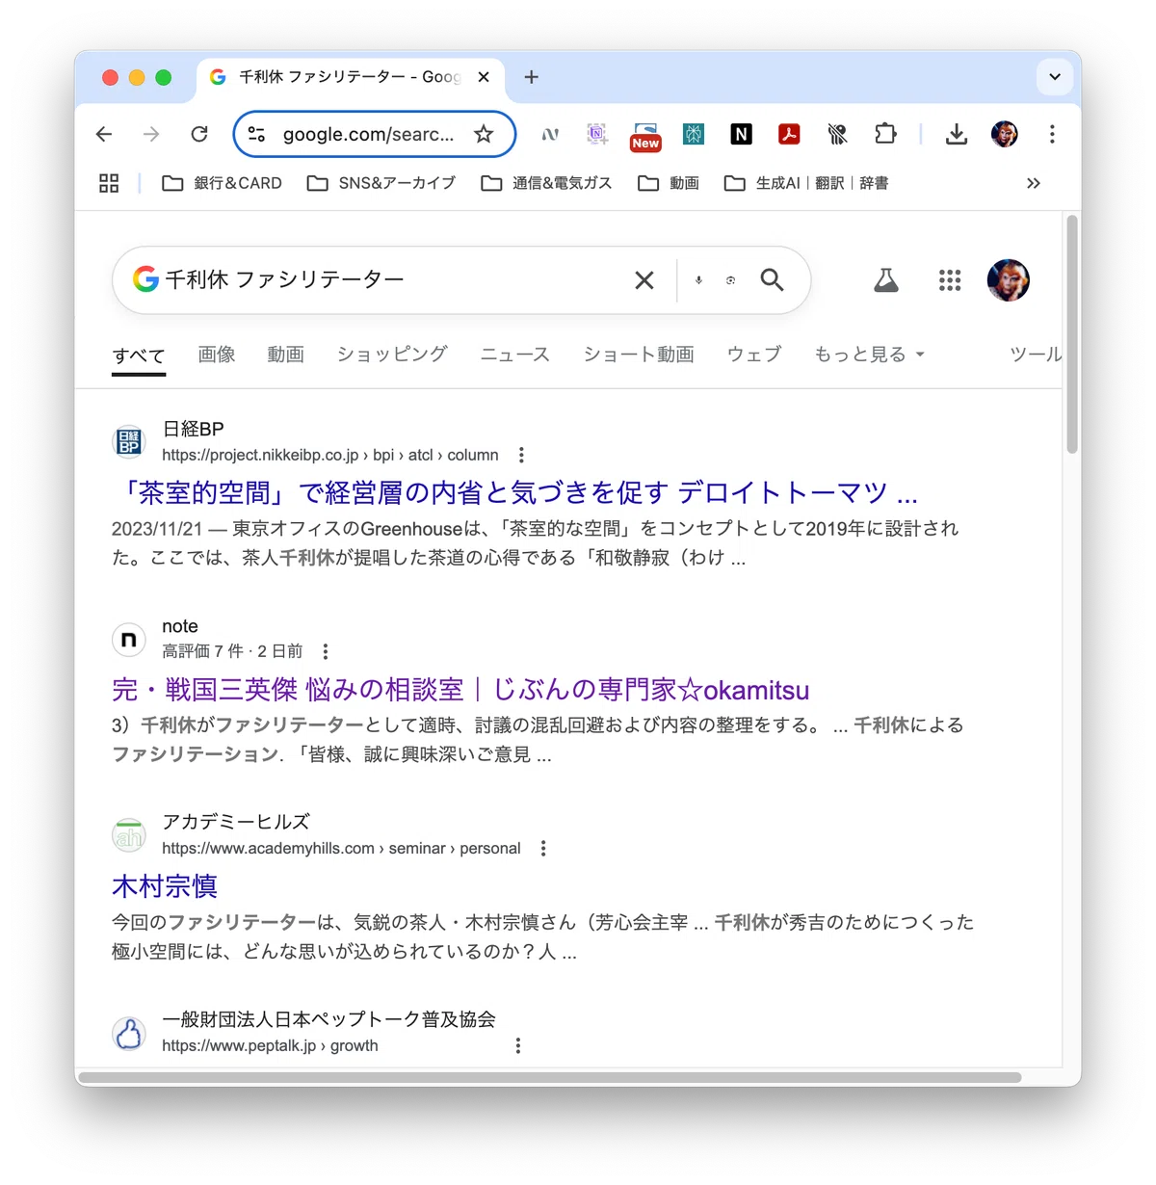Open the extension with the New badge

tap(645, 136)
